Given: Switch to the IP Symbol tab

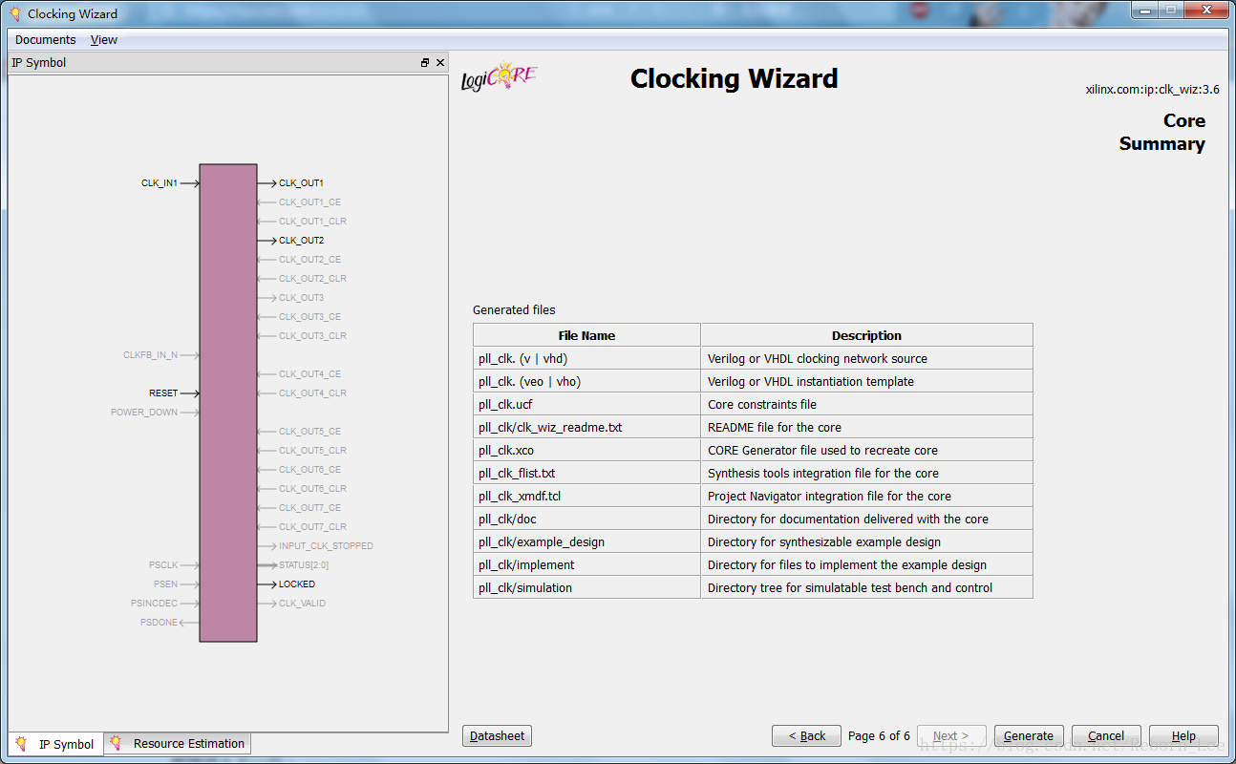Looking at the screenshot, I should (x=55, y=743).
